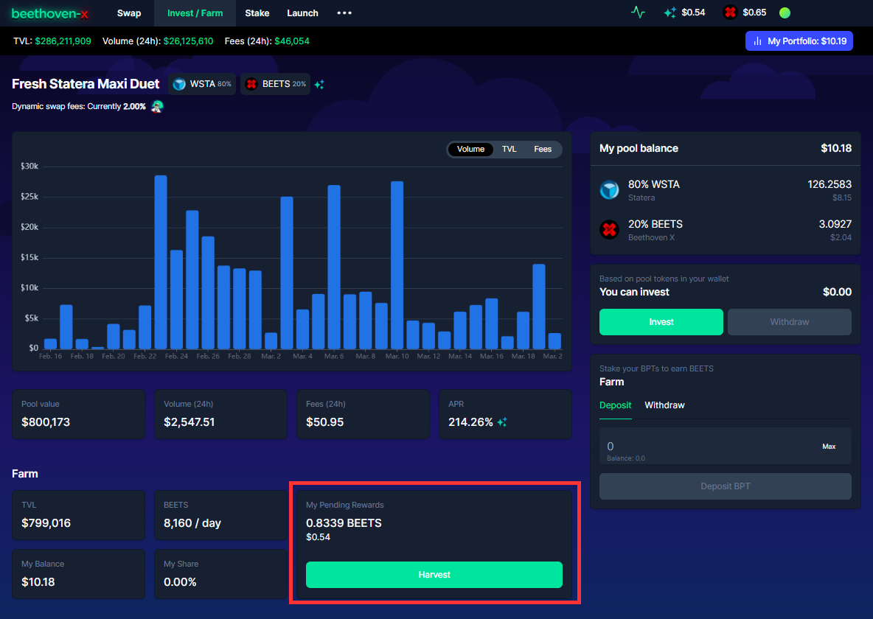Click the My Balance $10.18 card
The image size is (873, 619).
[x=78, y=574]
